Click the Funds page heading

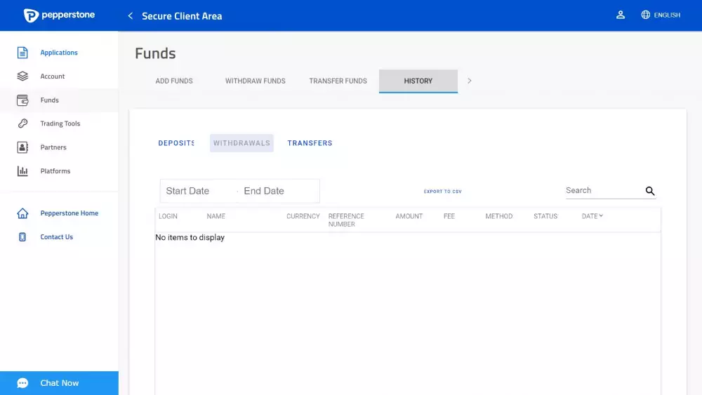[x=155, y=53]
